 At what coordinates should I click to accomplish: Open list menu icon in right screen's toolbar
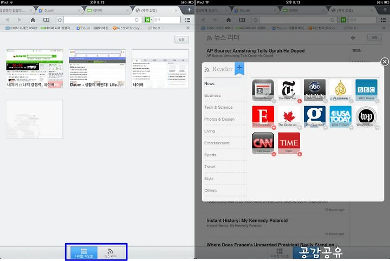tap(383, 19)
